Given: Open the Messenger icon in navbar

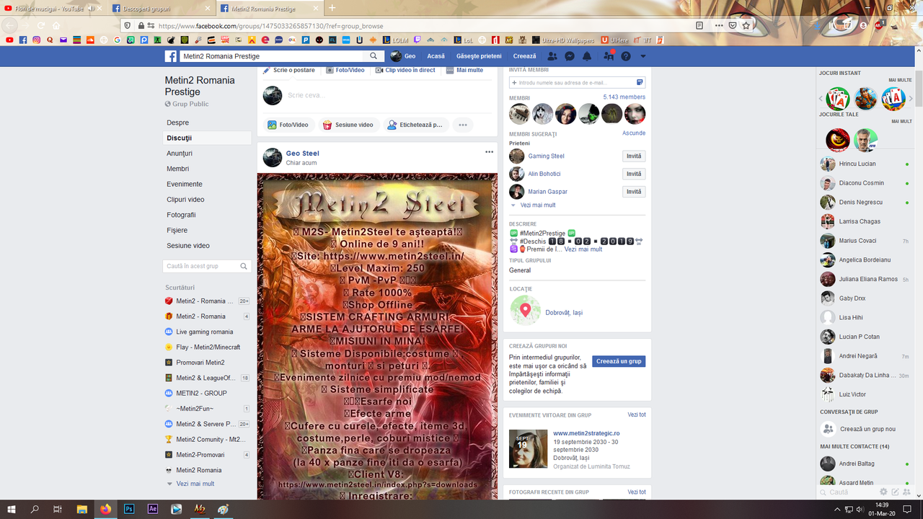Looking at the screenshot, I should point(570,56).
